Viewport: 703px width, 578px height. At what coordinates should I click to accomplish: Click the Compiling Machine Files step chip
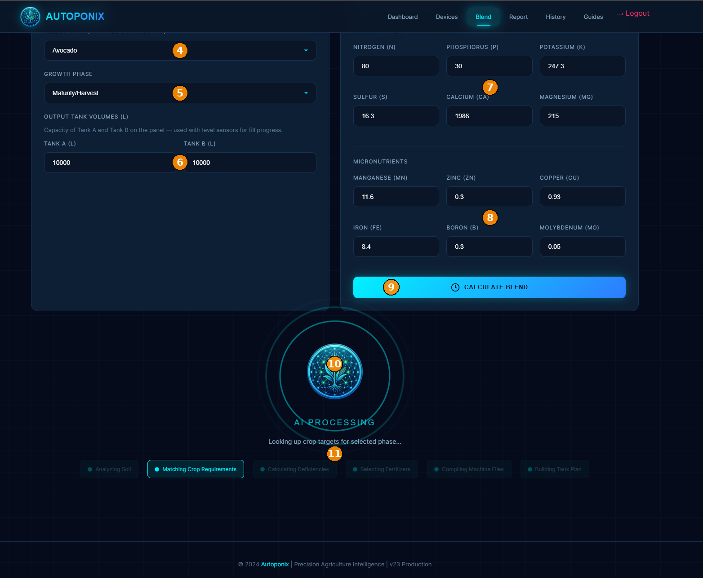pyautogui.click(x=469, y=469)
